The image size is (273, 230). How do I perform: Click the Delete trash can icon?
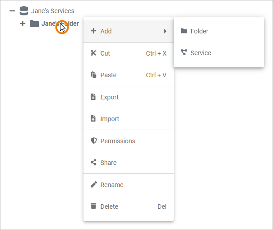[93, 207]
